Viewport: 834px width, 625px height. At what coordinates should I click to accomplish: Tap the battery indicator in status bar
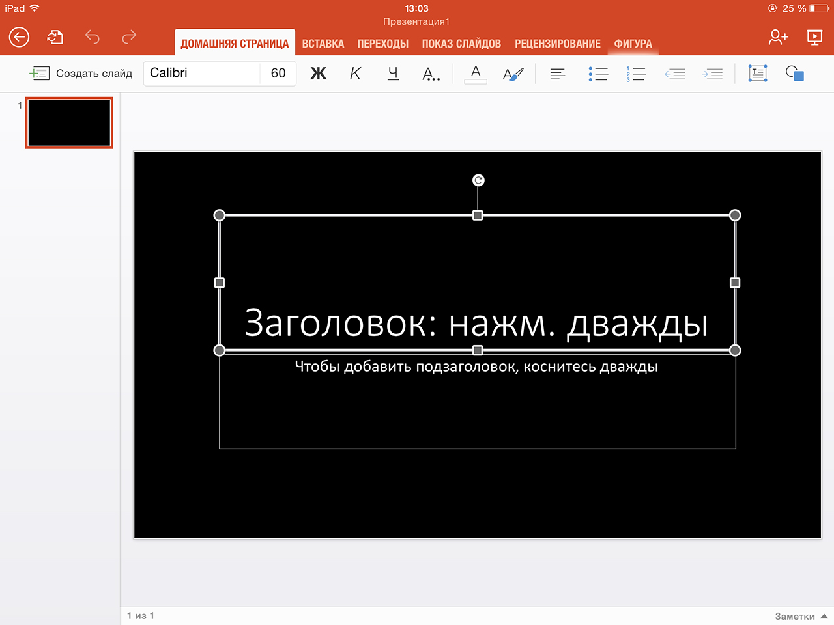(819, 8)
